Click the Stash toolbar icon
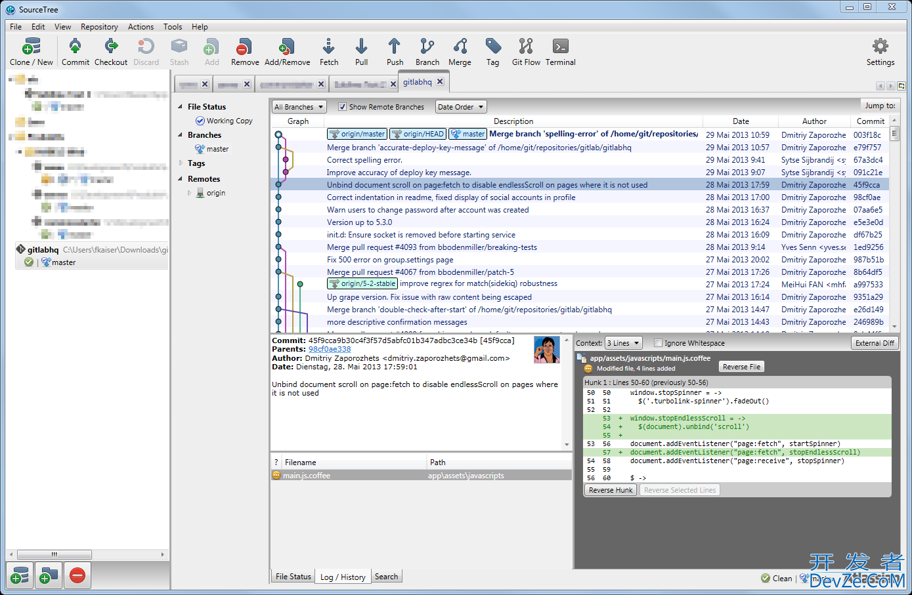 point(179,52)
